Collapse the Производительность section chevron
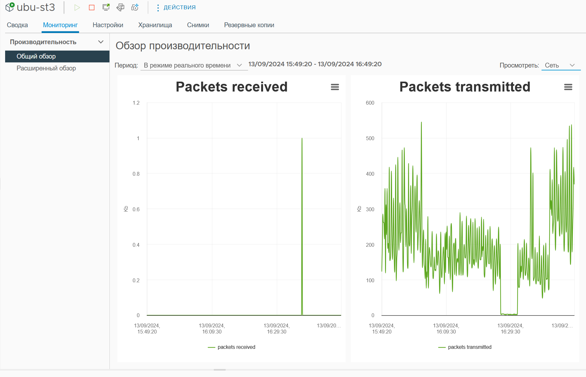Viewport: 586px width, 377px height. (x=101, y=42)
